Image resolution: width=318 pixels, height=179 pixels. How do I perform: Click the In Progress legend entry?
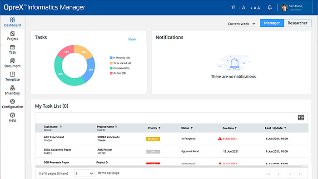click(x=120, y=58)
